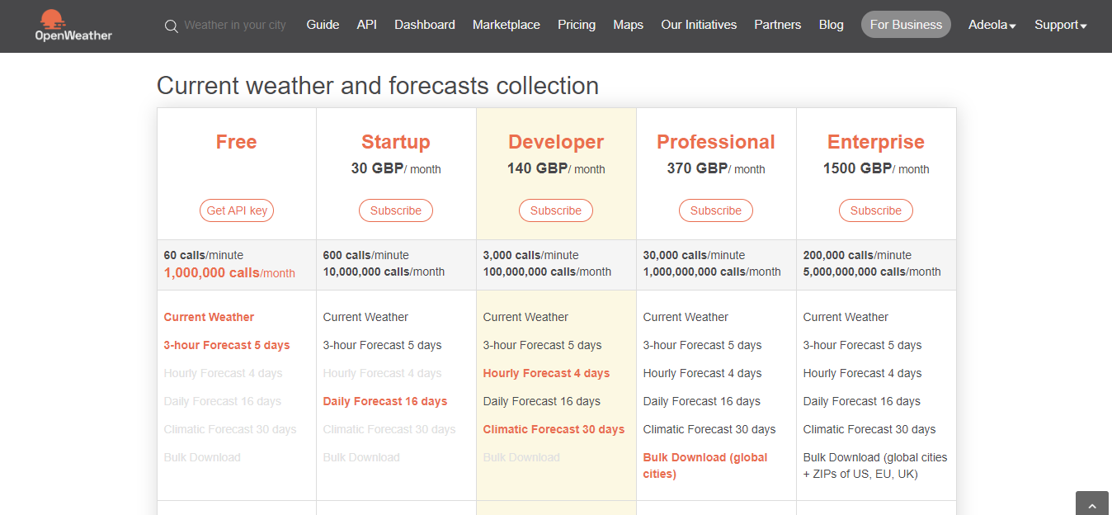Click 'Current weather and forecasts collection' heading

[378, 86]
